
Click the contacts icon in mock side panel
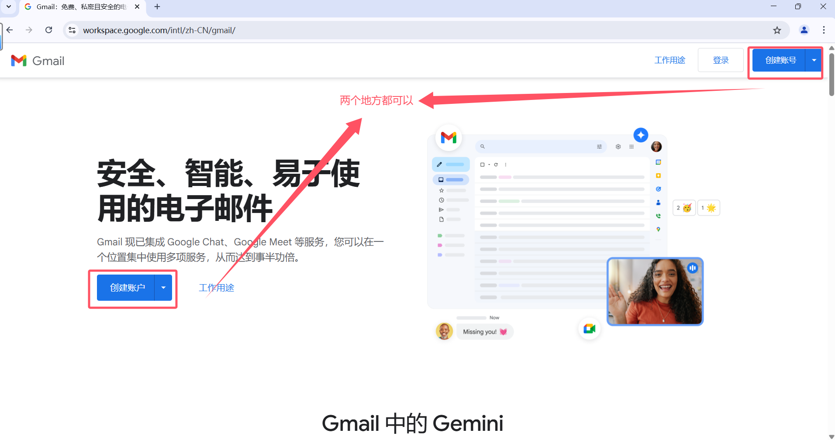pyautogui.click(x=658, y=203)
